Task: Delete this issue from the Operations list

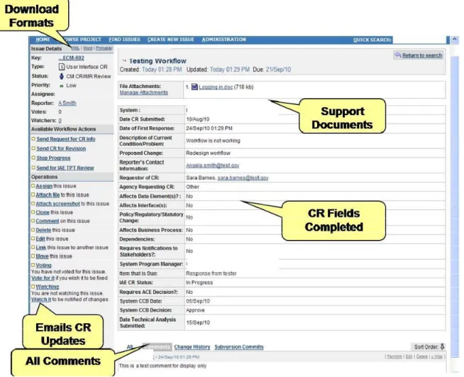Action: point(43,230)
